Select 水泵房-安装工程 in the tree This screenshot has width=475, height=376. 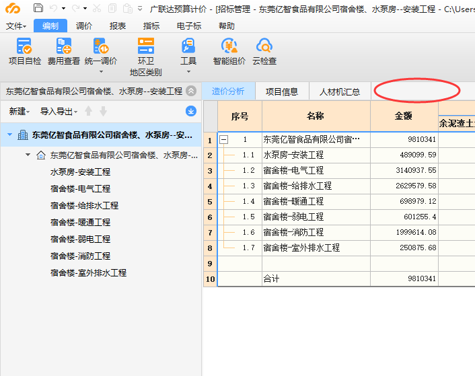click(80, 172)
